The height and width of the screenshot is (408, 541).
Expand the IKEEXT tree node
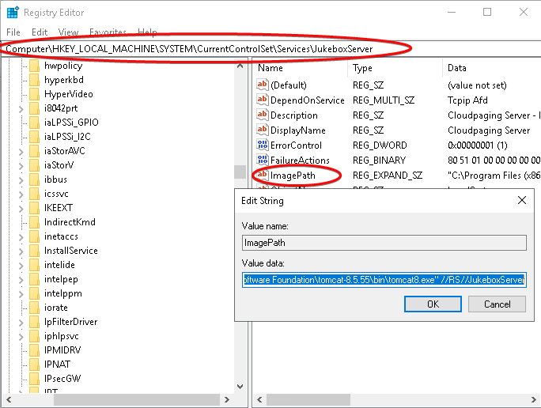(21, 208)
